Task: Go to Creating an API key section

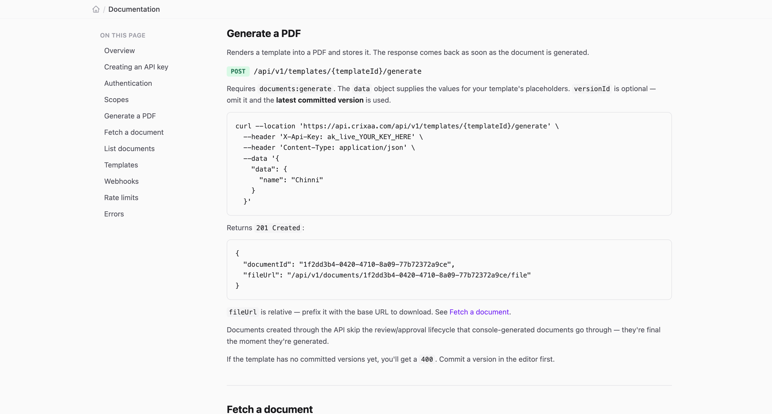Action: click(x=136, y=67)
